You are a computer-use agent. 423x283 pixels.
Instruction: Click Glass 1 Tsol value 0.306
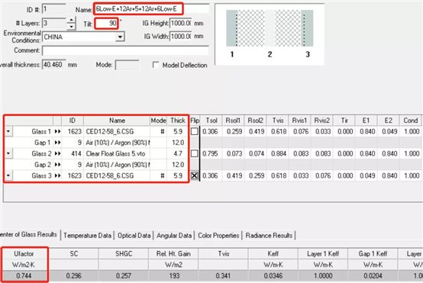click(x=210, y=131)
